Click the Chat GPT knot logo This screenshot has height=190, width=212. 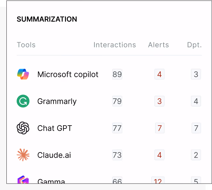point(23,128)
